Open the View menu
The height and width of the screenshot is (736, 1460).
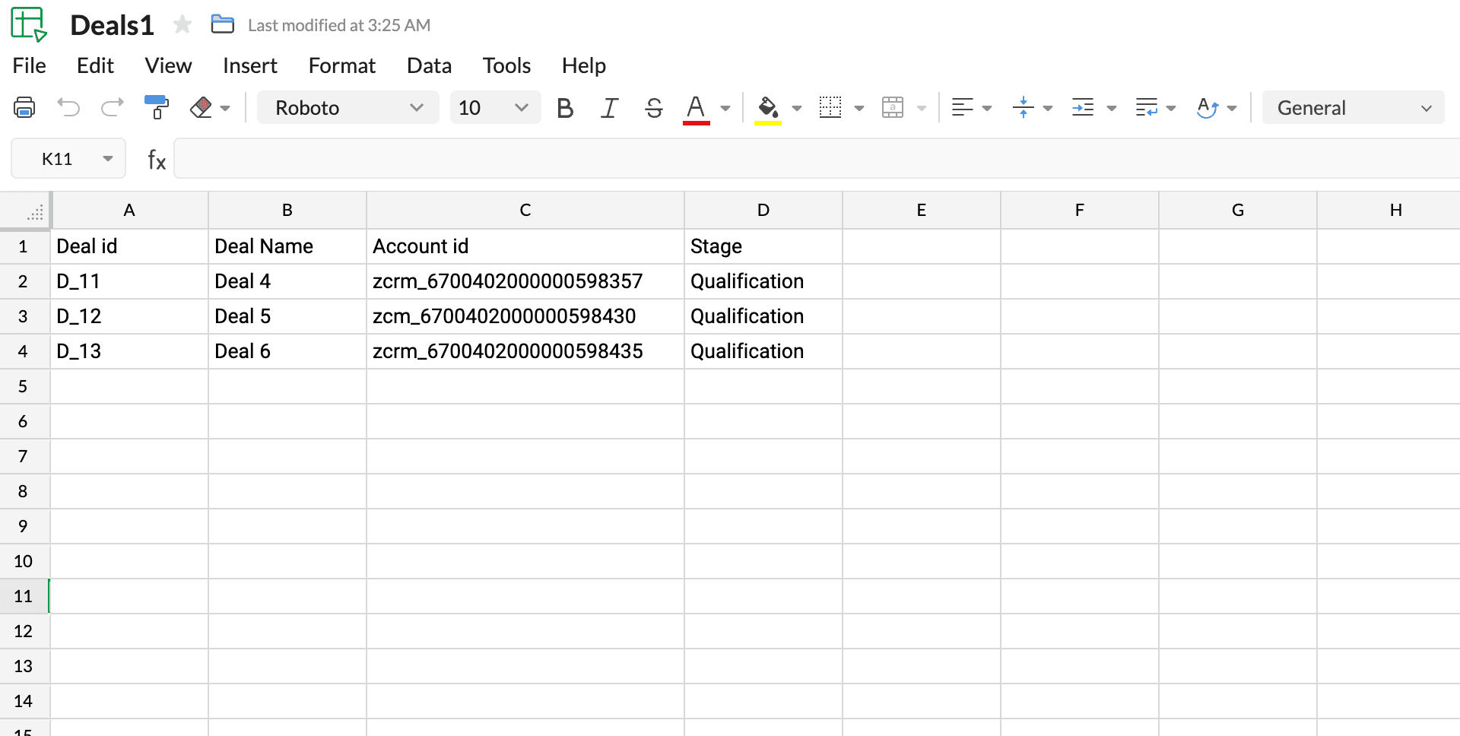(168, 66)
